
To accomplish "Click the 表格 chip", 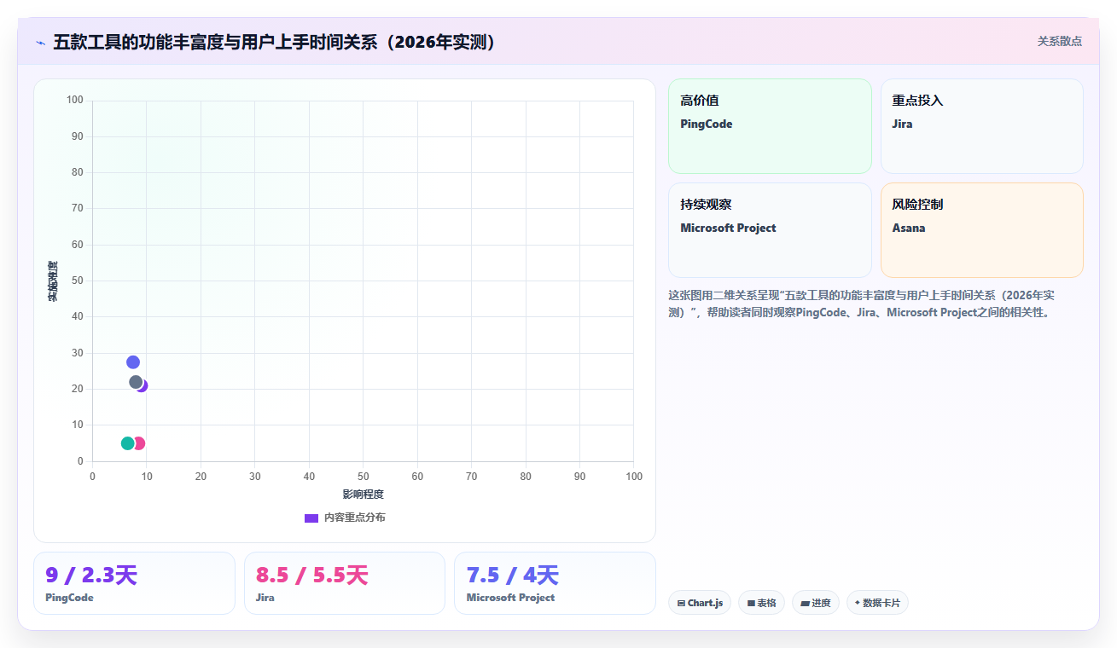I will [x=761, y=603].
